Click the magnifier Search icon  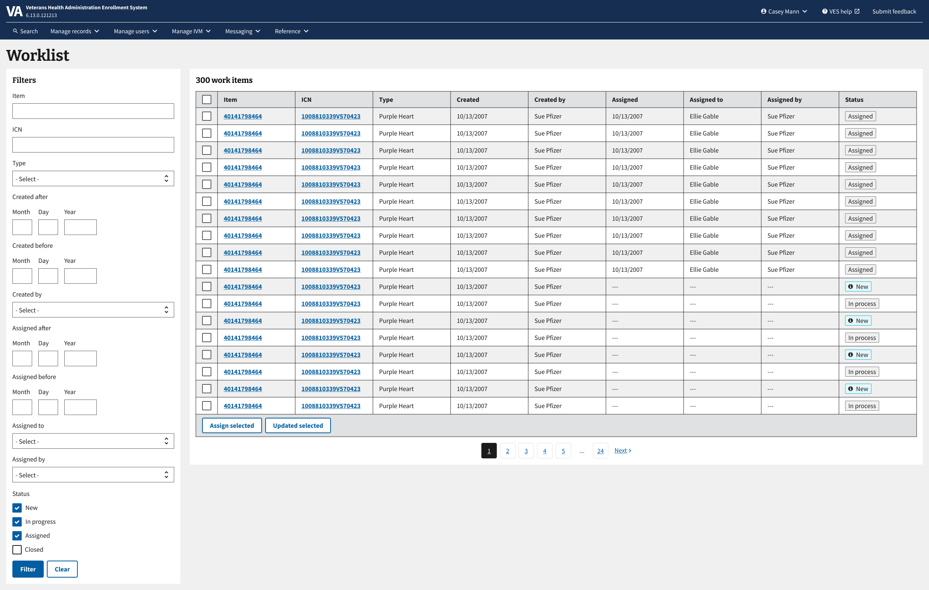15,31
